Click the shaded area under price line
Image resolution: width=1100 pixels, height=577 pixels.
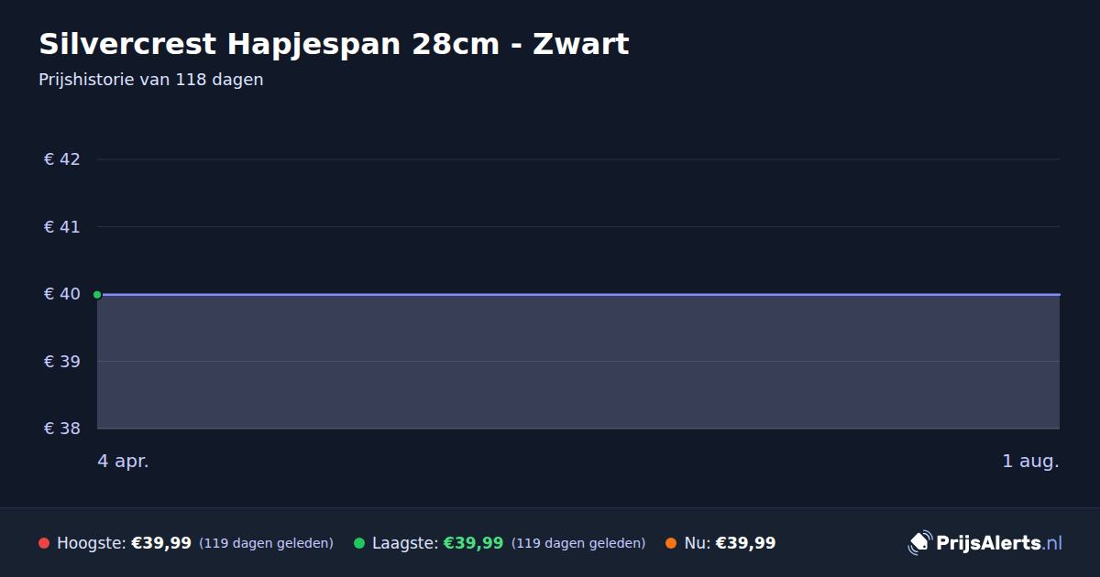tap(578, 362)
